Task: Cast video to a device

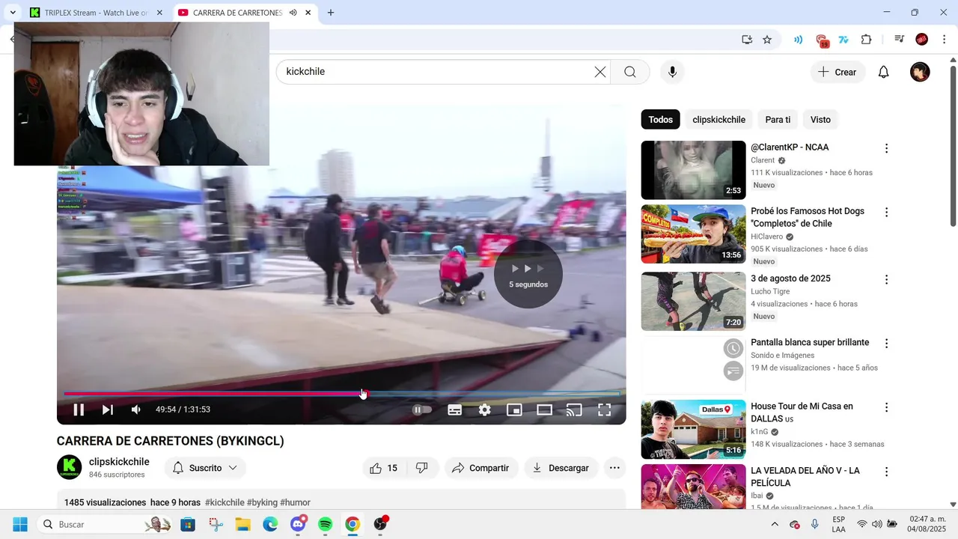Action: [574, 409]
